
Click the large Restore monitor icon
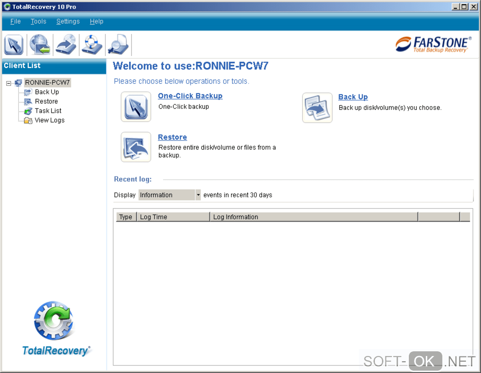136,147
